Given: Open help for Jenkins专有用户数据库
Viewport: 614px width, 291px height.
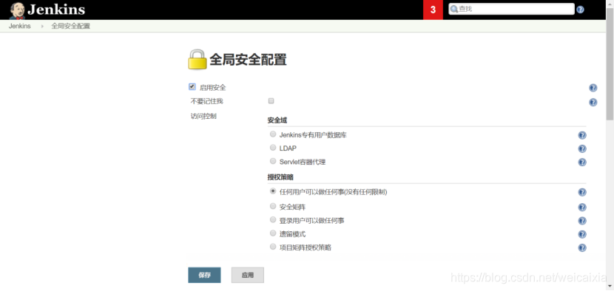Looking at the screenshot, I should 582,135.
